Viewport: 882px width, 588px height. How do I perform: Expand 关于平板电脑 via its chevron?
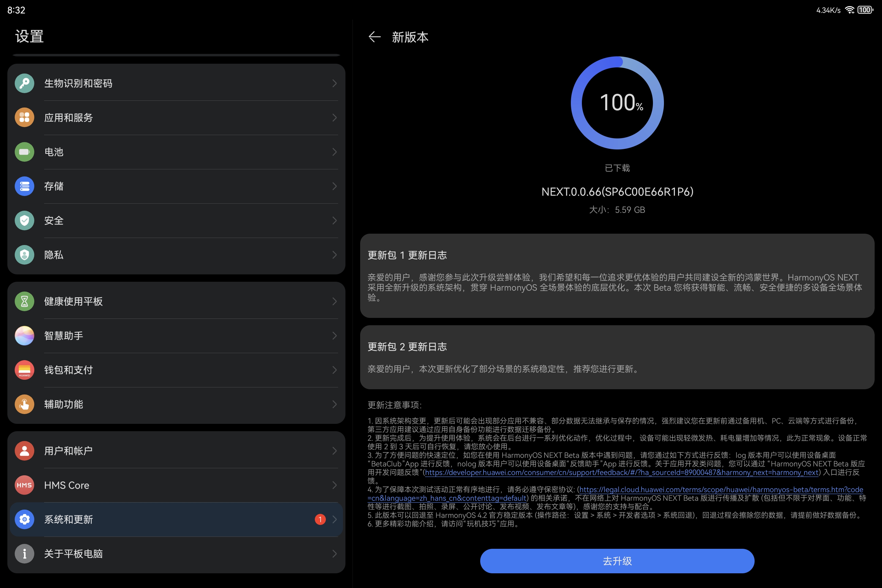pyautogui.click(x=334, y=553)
